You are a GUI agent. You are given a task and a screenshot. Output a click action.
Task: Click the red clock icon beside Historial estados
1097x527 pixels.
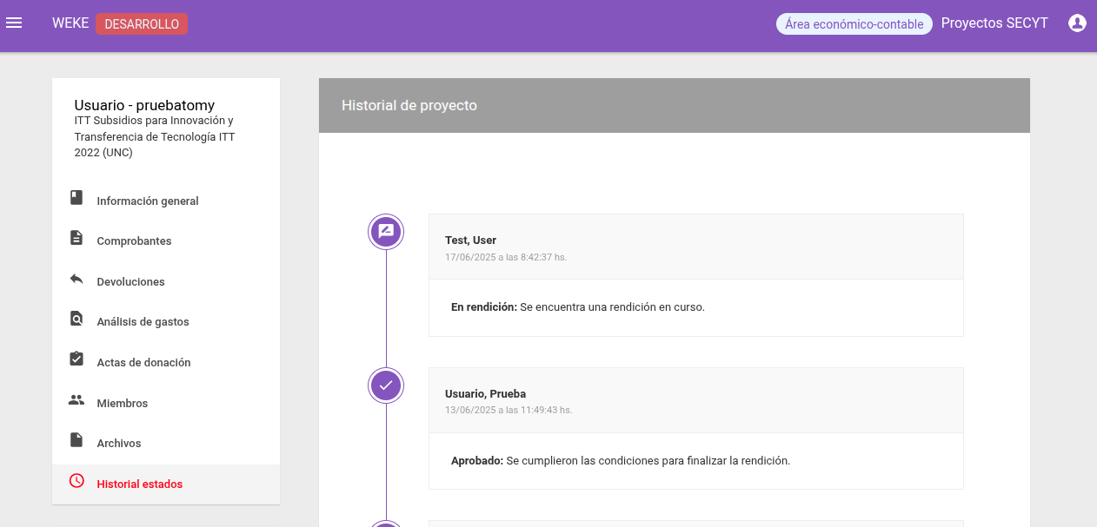[76, 480]
